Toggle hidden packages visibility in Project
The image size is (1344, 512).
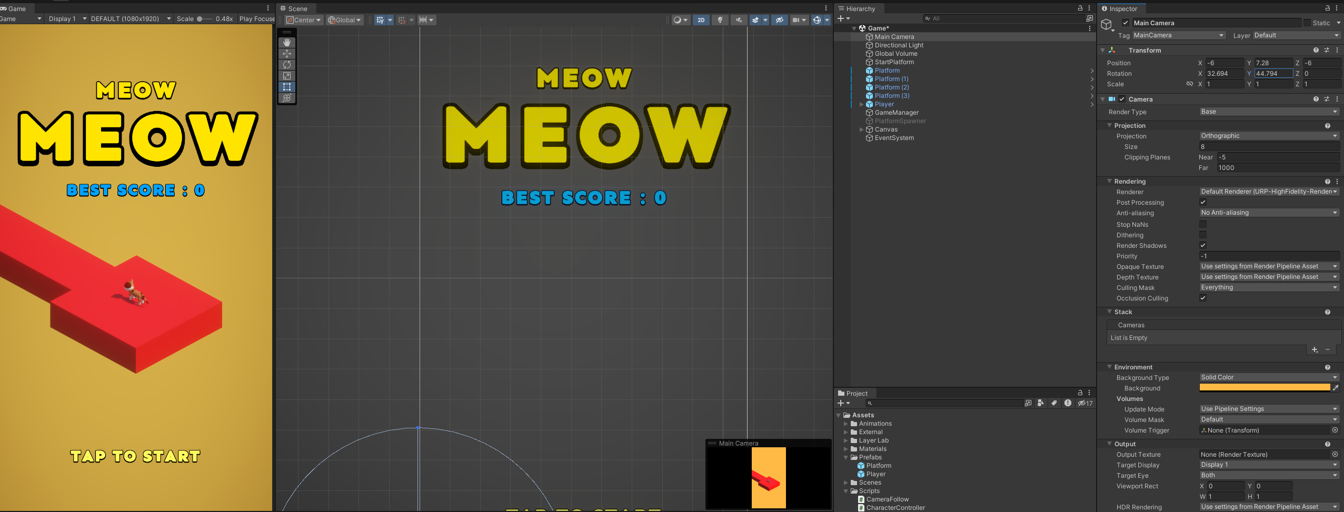1085,403
